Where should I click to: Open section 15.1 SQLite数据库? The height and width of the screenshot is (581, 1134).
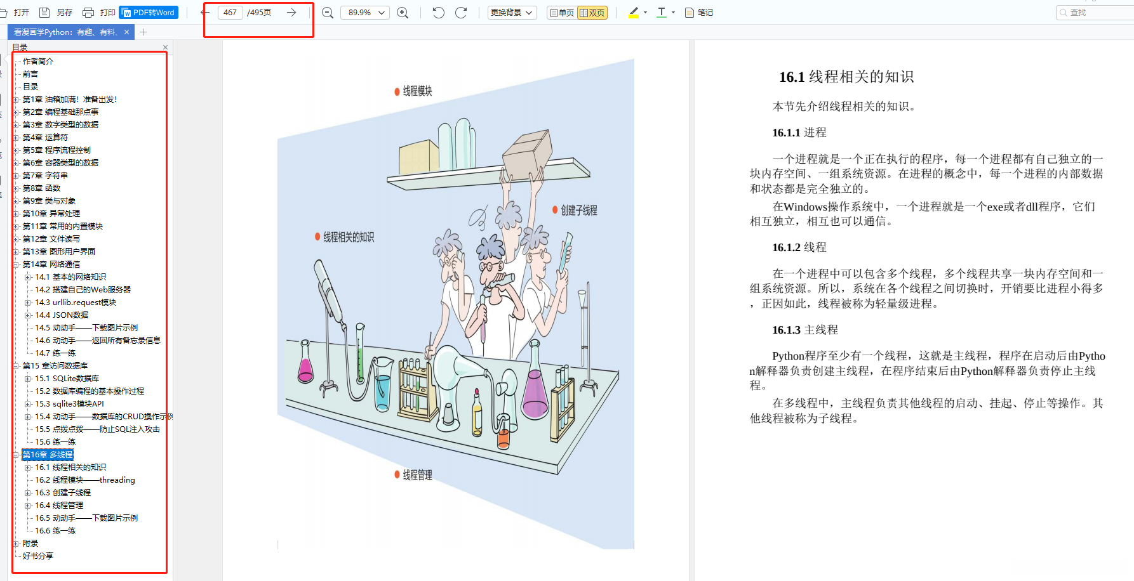tap(67, 379)
